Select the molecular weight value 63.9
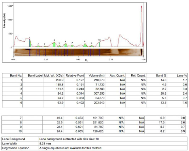The width and height of the screenshot is (189, 151). [61, 103]
